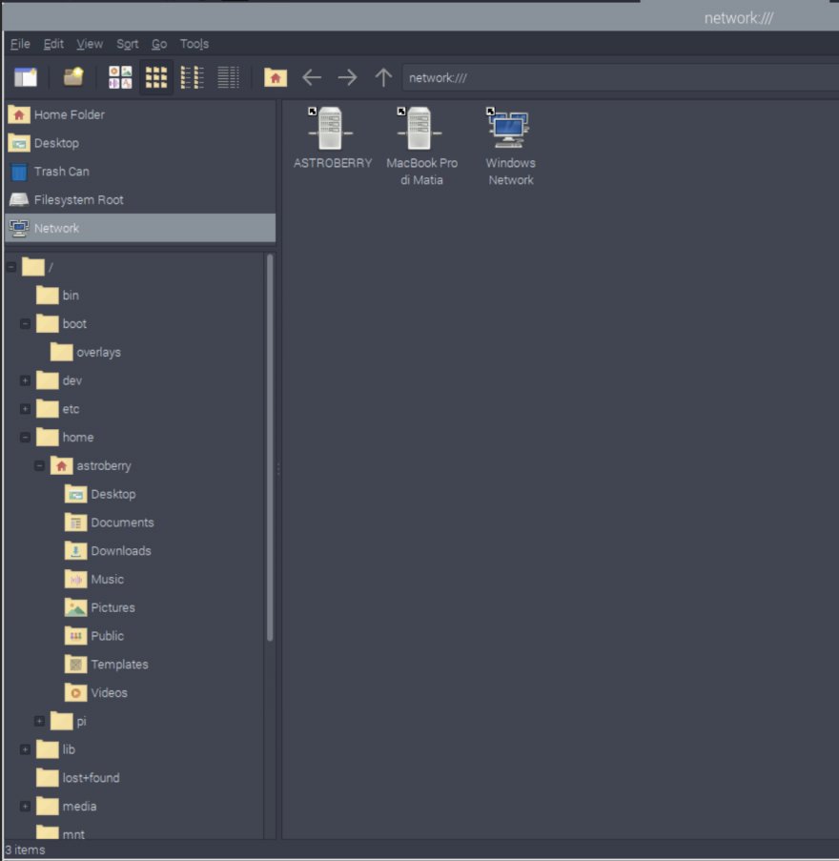Create a new folder from the toolbar
839x861 pixels.
click(73, 77)
